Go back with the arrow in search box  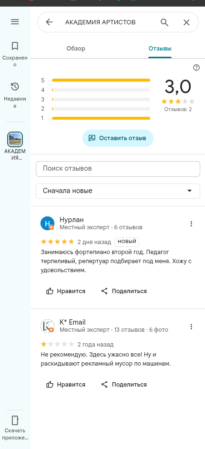coord(49,22)
